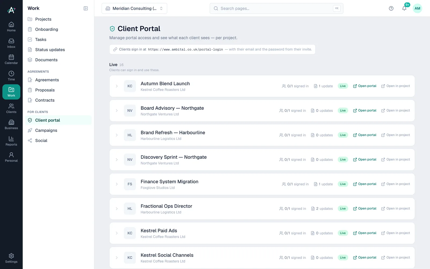Image resolution: width=430 pixels, height=269 pixels.
Task: Open the AM user avatar menu
Action: tap(417, 8)
